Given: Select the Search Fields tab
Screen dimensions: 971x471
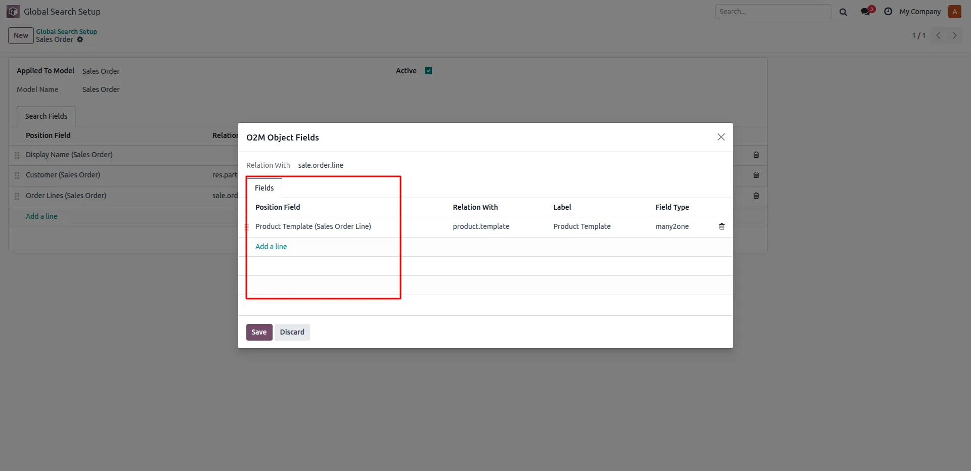Looking at the screenshot, I should click(46, 116).
